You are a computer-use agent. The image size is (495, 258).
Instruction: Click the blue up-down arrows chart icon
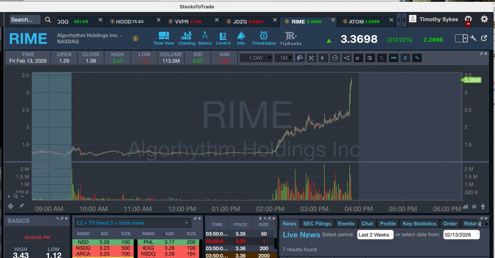click(405, 58)
